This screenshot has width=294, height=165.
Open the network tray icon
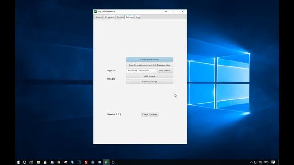tap(256, 162)
